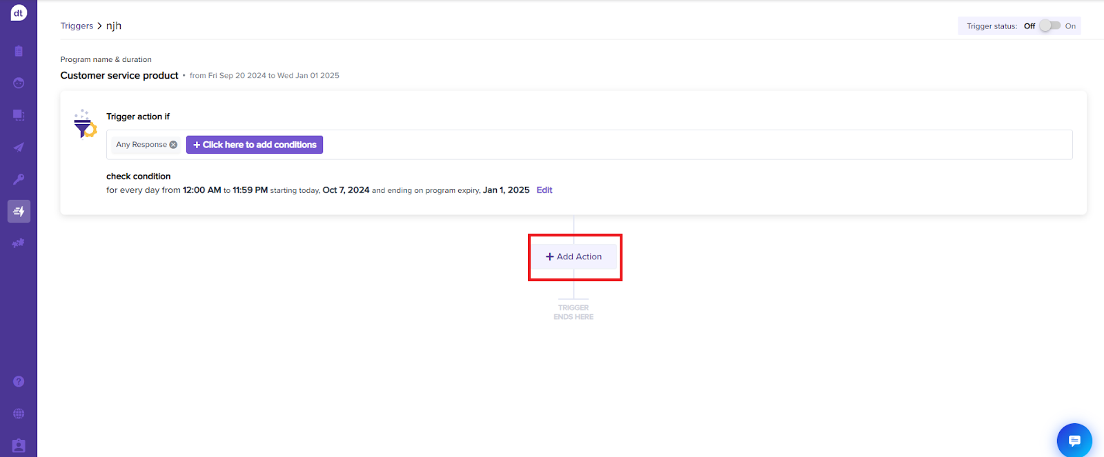
Task: Click the funnel trigger icon
Action: coord(85,125)
